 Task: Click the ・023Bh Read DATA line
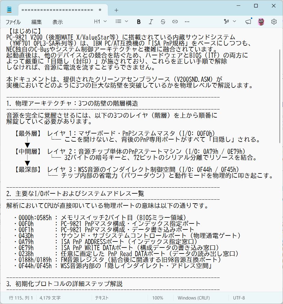pyautogui.click(x=126, y=254)
